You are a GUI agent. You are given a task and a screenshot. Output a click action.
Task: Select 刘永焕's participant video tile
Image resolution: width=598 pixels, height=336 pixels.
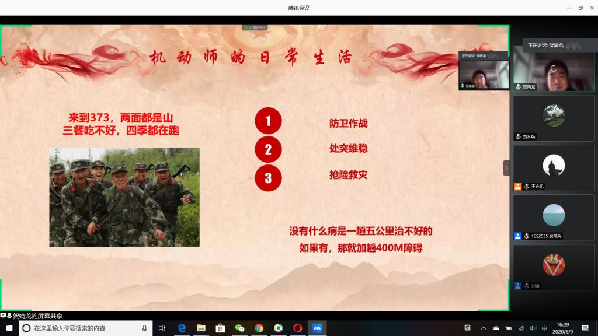click(x=554, y=118)
